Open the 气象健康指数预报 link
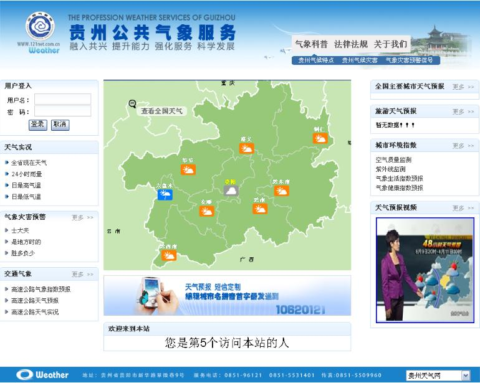This screenshot has height=383, width=480. tap(399, 188)
